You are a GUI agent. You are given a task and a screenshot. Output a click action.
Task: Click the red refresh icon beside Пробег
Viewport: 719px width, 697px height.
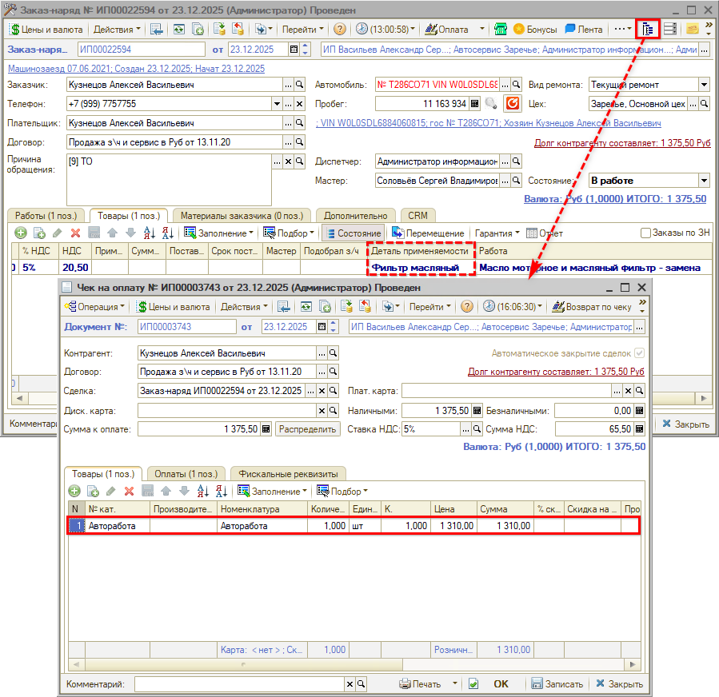click(x=513, y=104)
